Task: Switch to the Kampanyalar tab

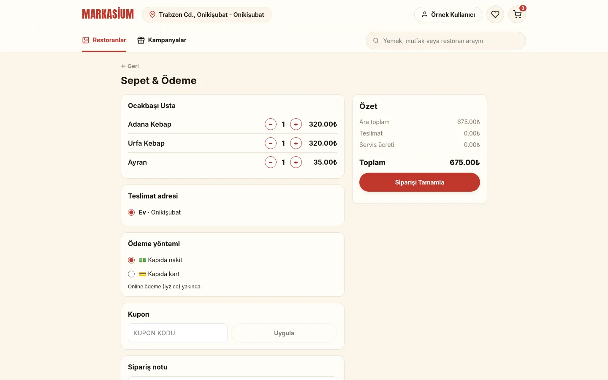Action: [x=162, y=40]
